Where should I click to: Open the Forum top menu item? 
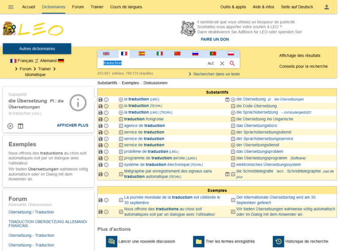[78, 7]
